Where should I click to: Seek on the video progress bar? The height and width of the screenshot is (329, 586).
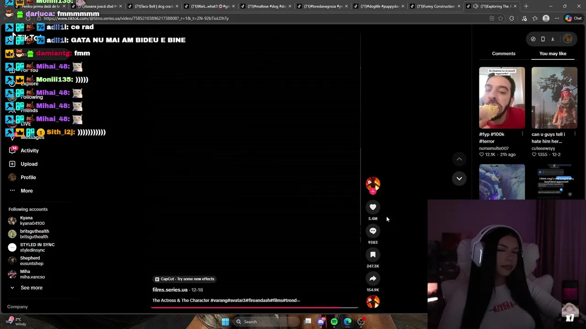tap(255, 308)
